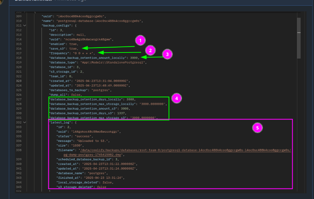Click retention_days_s3 value 1337

[121, 113]
